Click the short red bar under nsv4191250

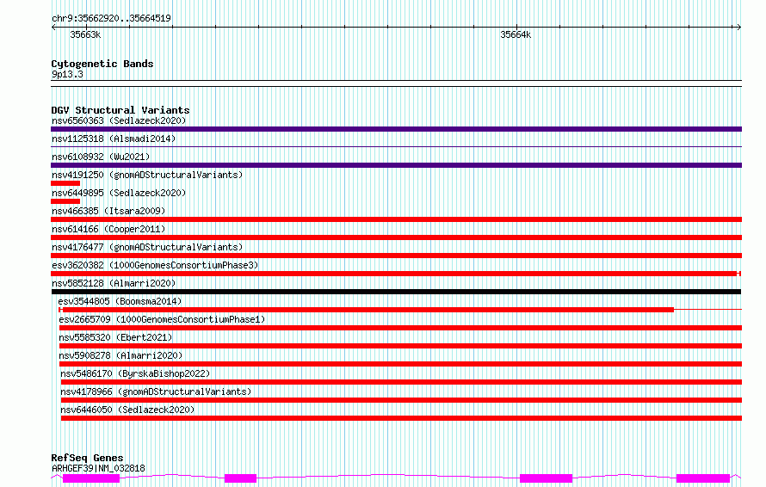click(x=65, y=183)
